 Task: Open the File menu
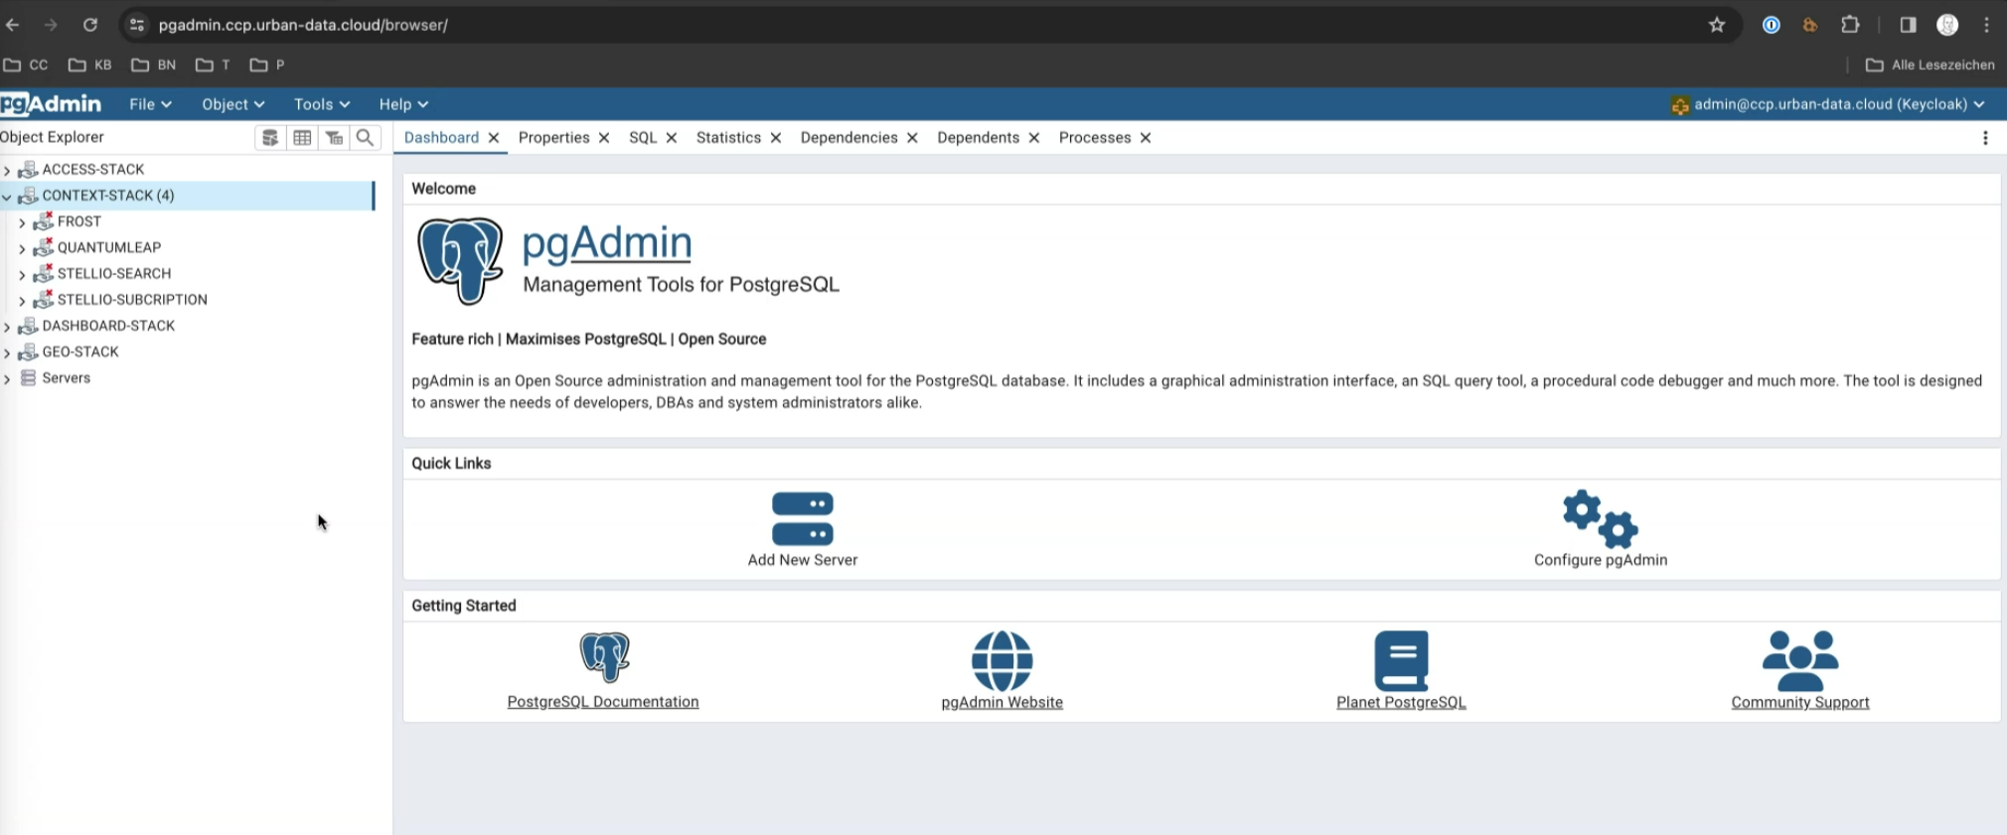pos(150,104)
